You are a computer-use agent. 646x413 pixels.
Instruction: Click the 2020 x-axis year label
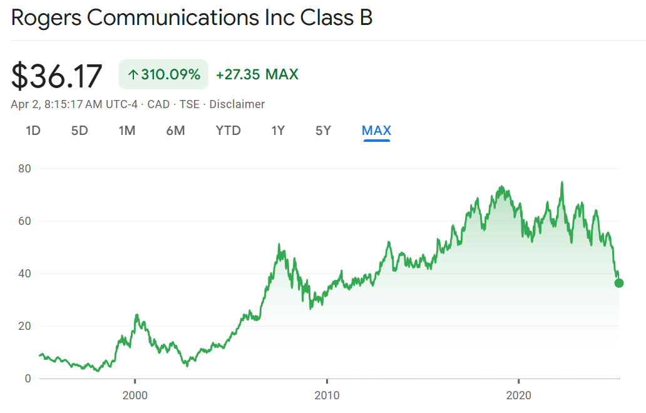tap(518, 396)
